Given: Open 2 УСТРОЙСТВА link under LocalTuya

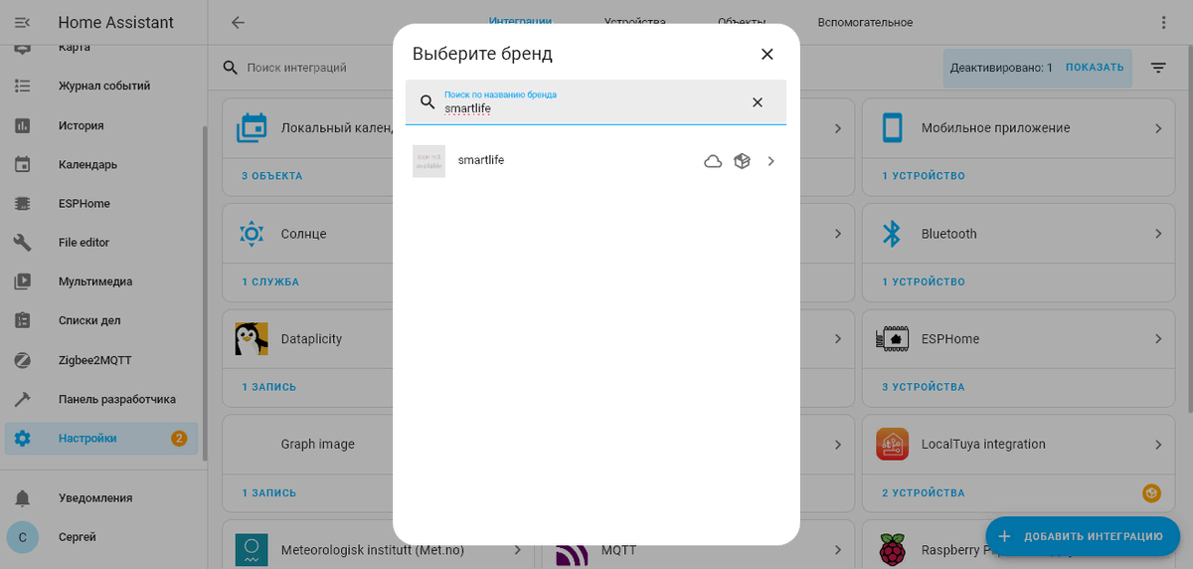Looking at the screenshot, I should [x=923, y=492].
